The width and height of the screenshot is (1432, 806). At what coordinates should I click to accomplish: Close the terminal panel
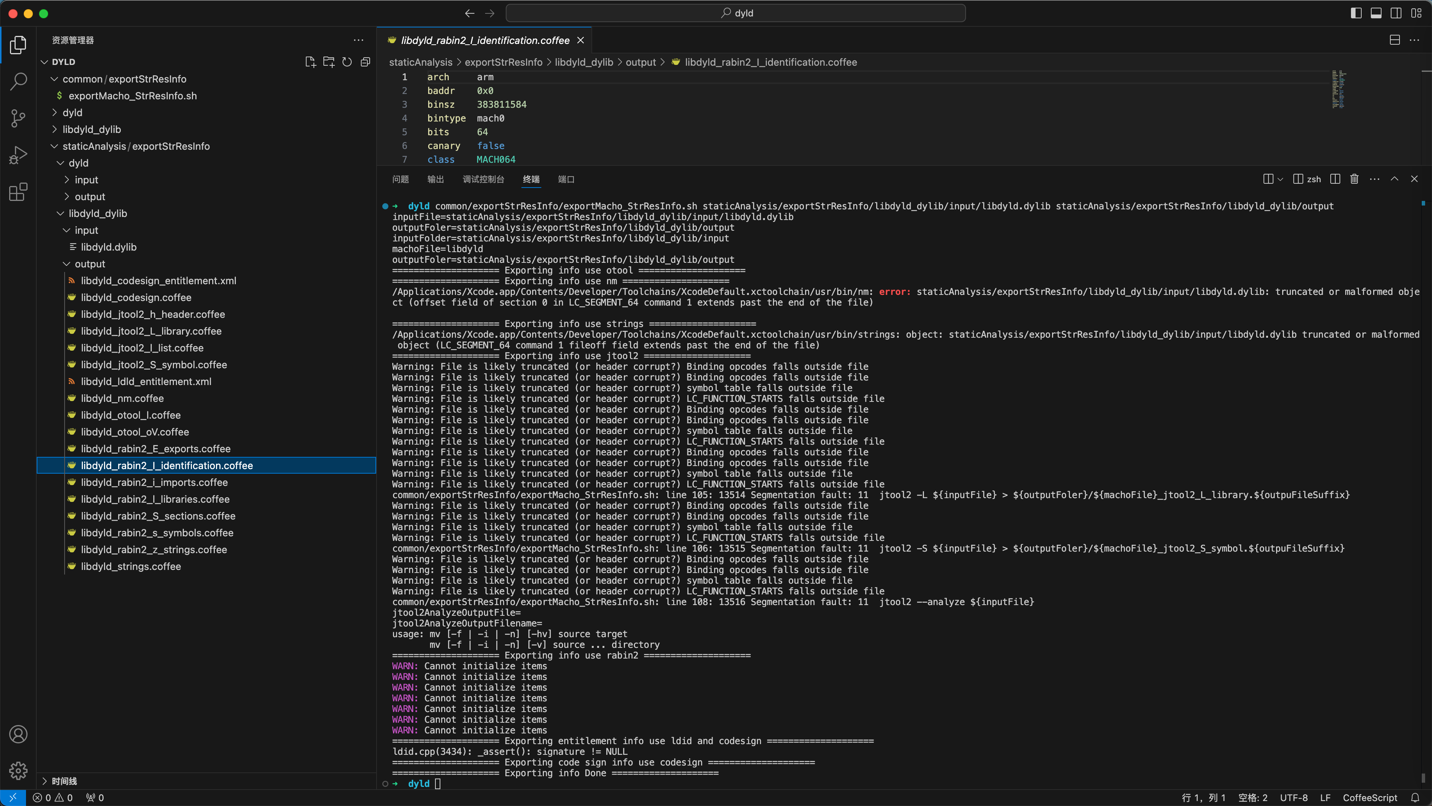click(x=1414, y=179)
